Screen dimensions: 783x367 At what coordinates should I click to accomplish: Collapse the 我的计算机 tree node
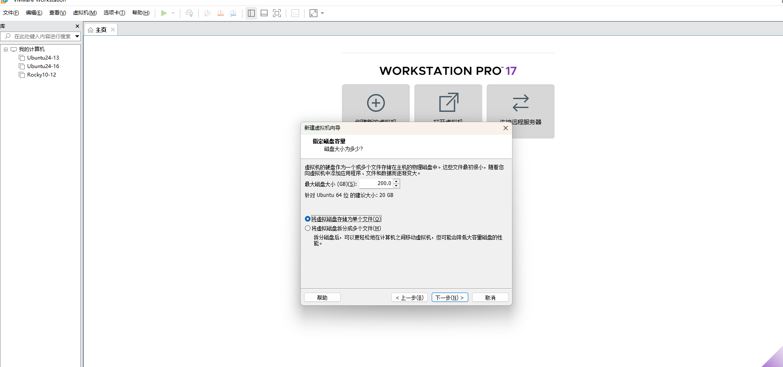click(x=6, y=49)
